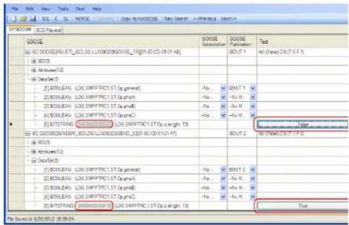Click the << Previous toolbar button

[205, 19]
